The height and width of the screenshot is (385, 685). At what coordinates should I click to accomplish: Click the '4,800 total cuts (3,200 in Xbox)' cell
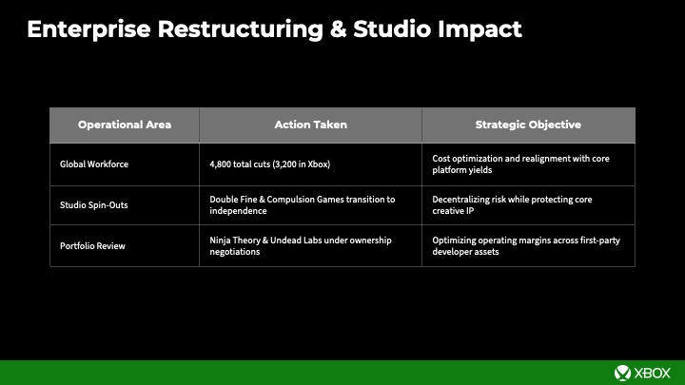coord(310,164)
